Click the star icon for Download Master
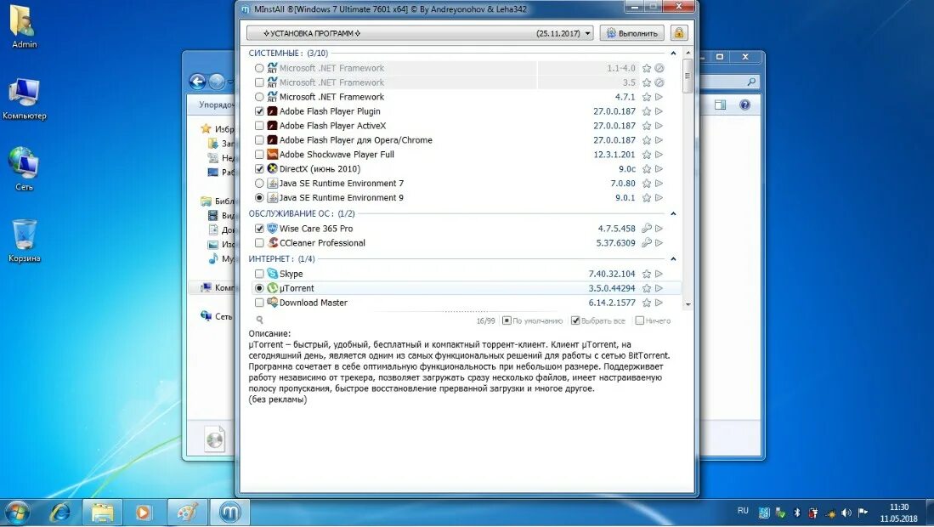934x527 pixels. pos(646,303)
